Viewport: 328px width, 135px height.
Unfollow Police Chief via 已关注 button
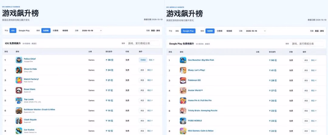pos(143,60)
